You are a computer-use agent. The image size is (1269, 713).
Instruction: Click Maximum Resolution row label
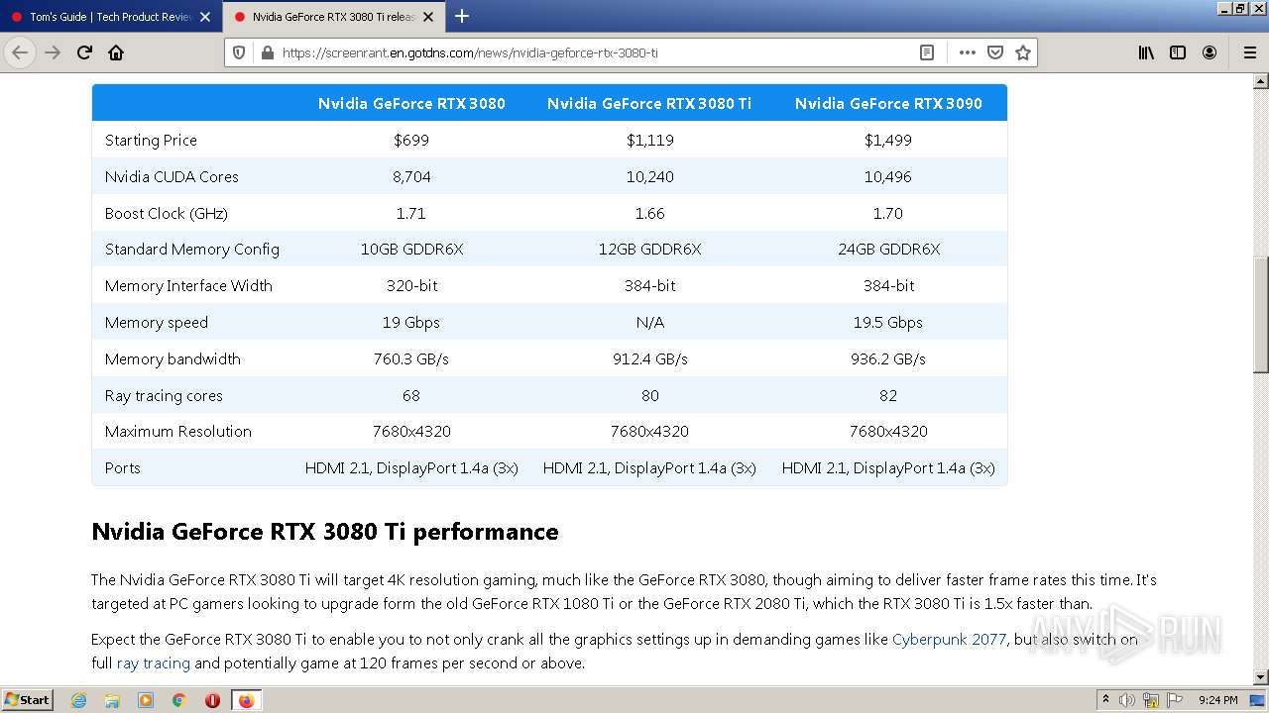coord(178,432)
